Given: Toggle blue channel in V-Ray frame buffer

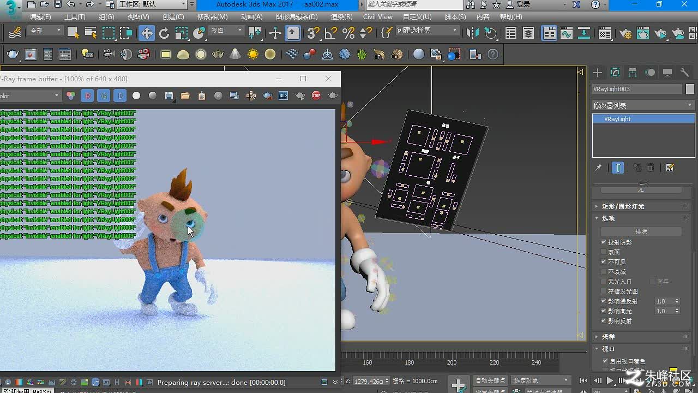Looking at the screenshot, I should point(120,96).
